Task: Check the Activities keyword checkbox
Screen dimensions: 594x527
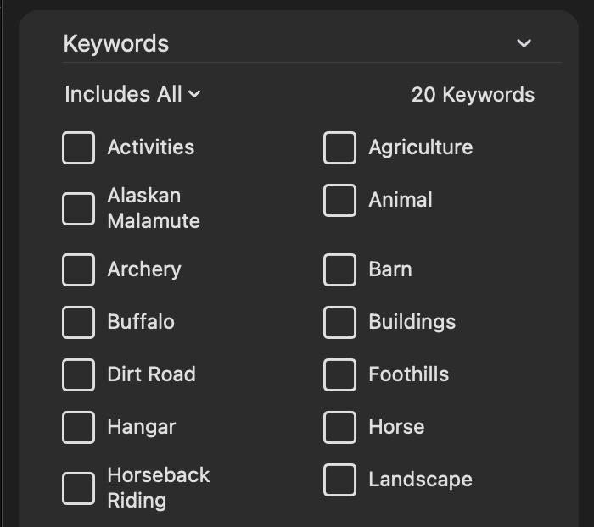Action: click(78, 147)
